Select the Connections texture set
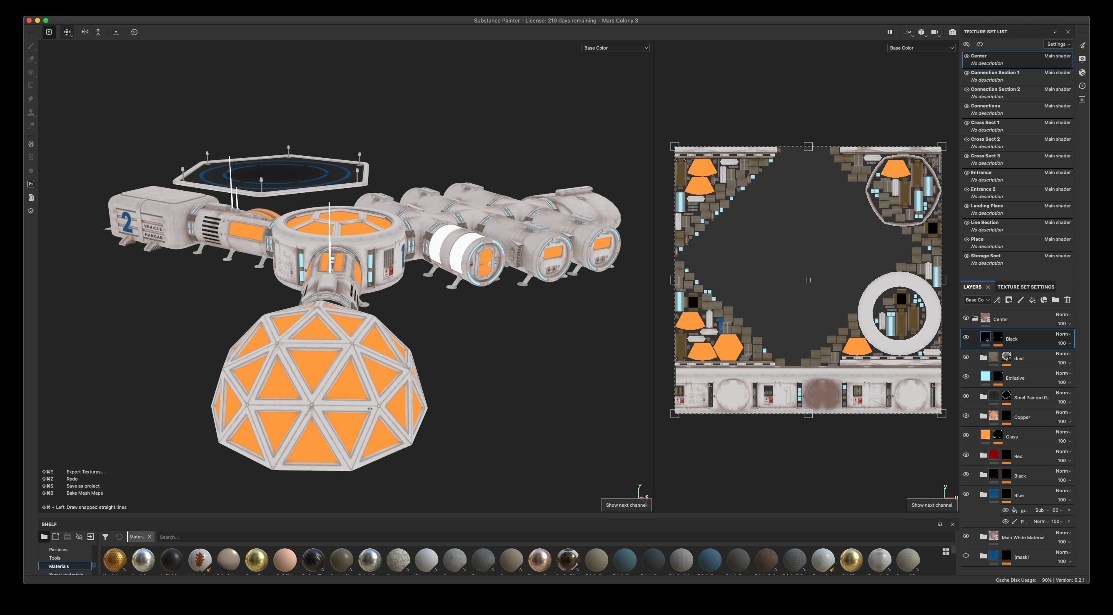Viewport: 1113px width, 615px height. tap(1018, 110)
